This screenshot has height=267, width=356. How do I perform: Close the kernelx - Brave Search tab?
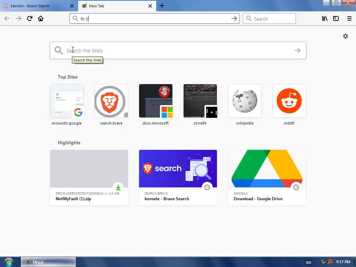click(x=72, y=6)
